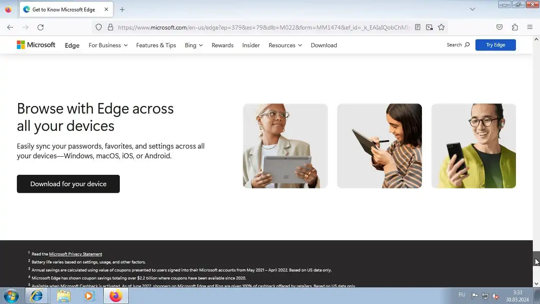Open a new tab with the plus icon
540x304 pixels.
[122, 9]
